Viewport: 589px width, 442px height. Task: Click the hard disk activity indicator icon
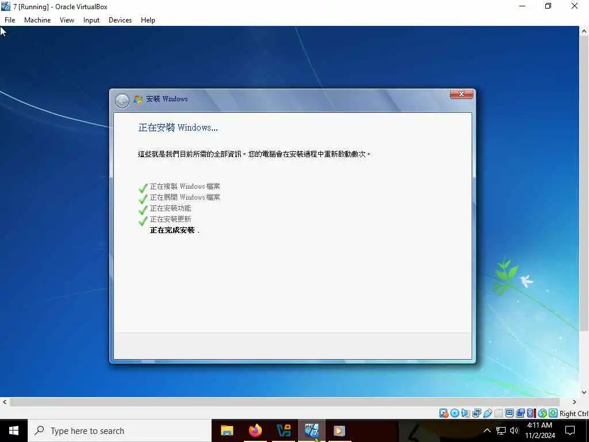point(443,413)
